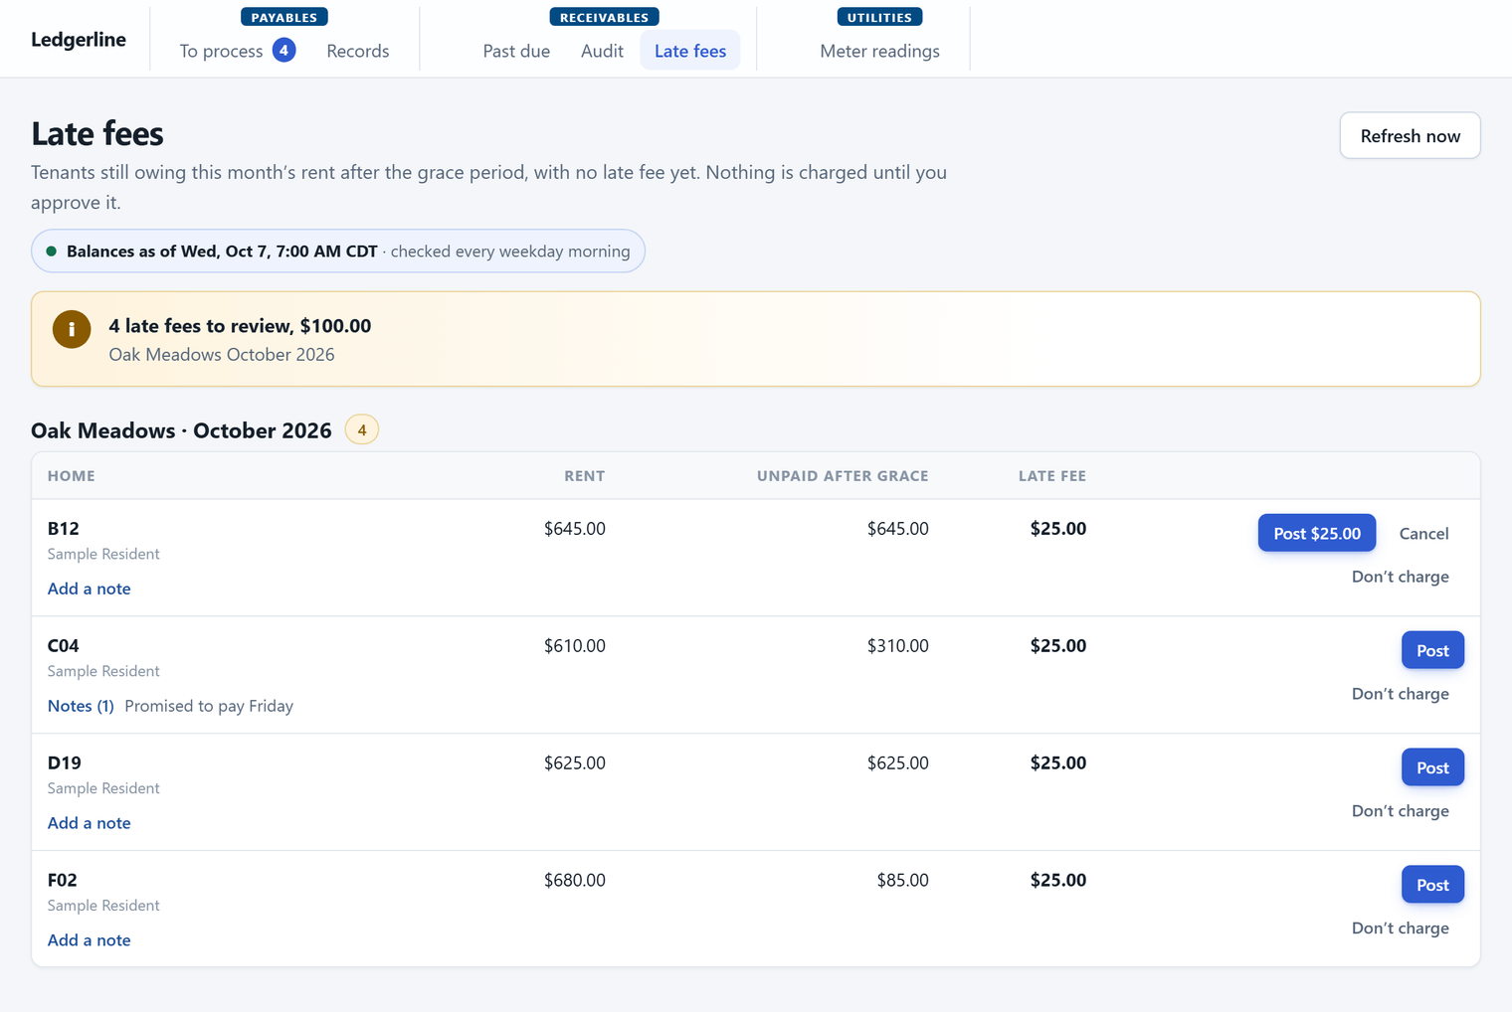
Task: Add a note to home B12
Action: pos(90,589)
